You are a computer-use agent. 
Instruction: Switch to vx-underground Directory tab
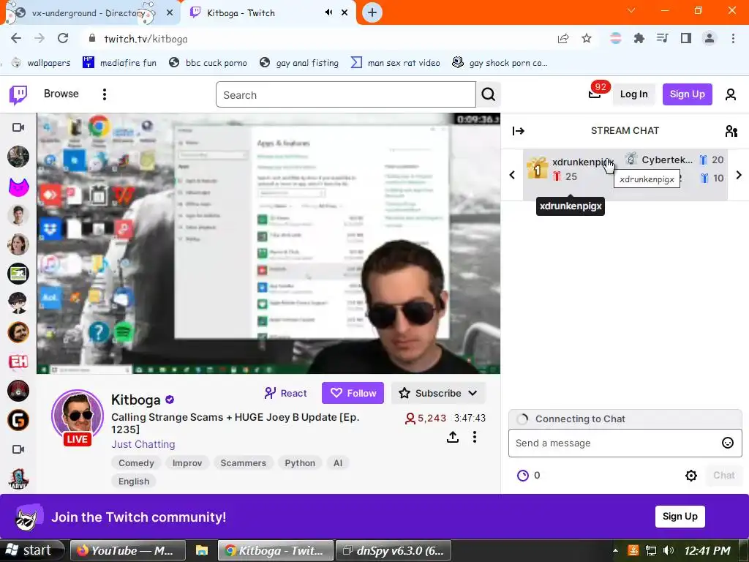tap(88, 13)
